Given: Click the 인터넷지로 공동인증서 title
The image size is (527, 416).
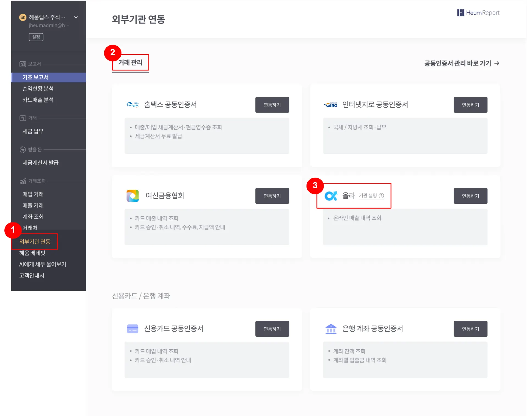Looking at the screenshot, I should pyautogui.click(x=375, y=105).
